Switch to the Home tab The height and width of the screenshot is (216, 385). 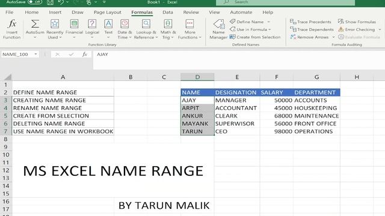[x=32, y=12]
